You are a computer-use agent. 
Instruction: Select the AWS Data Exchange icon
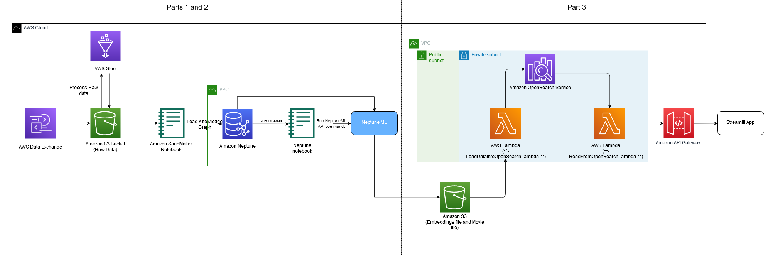pos(41,123)
